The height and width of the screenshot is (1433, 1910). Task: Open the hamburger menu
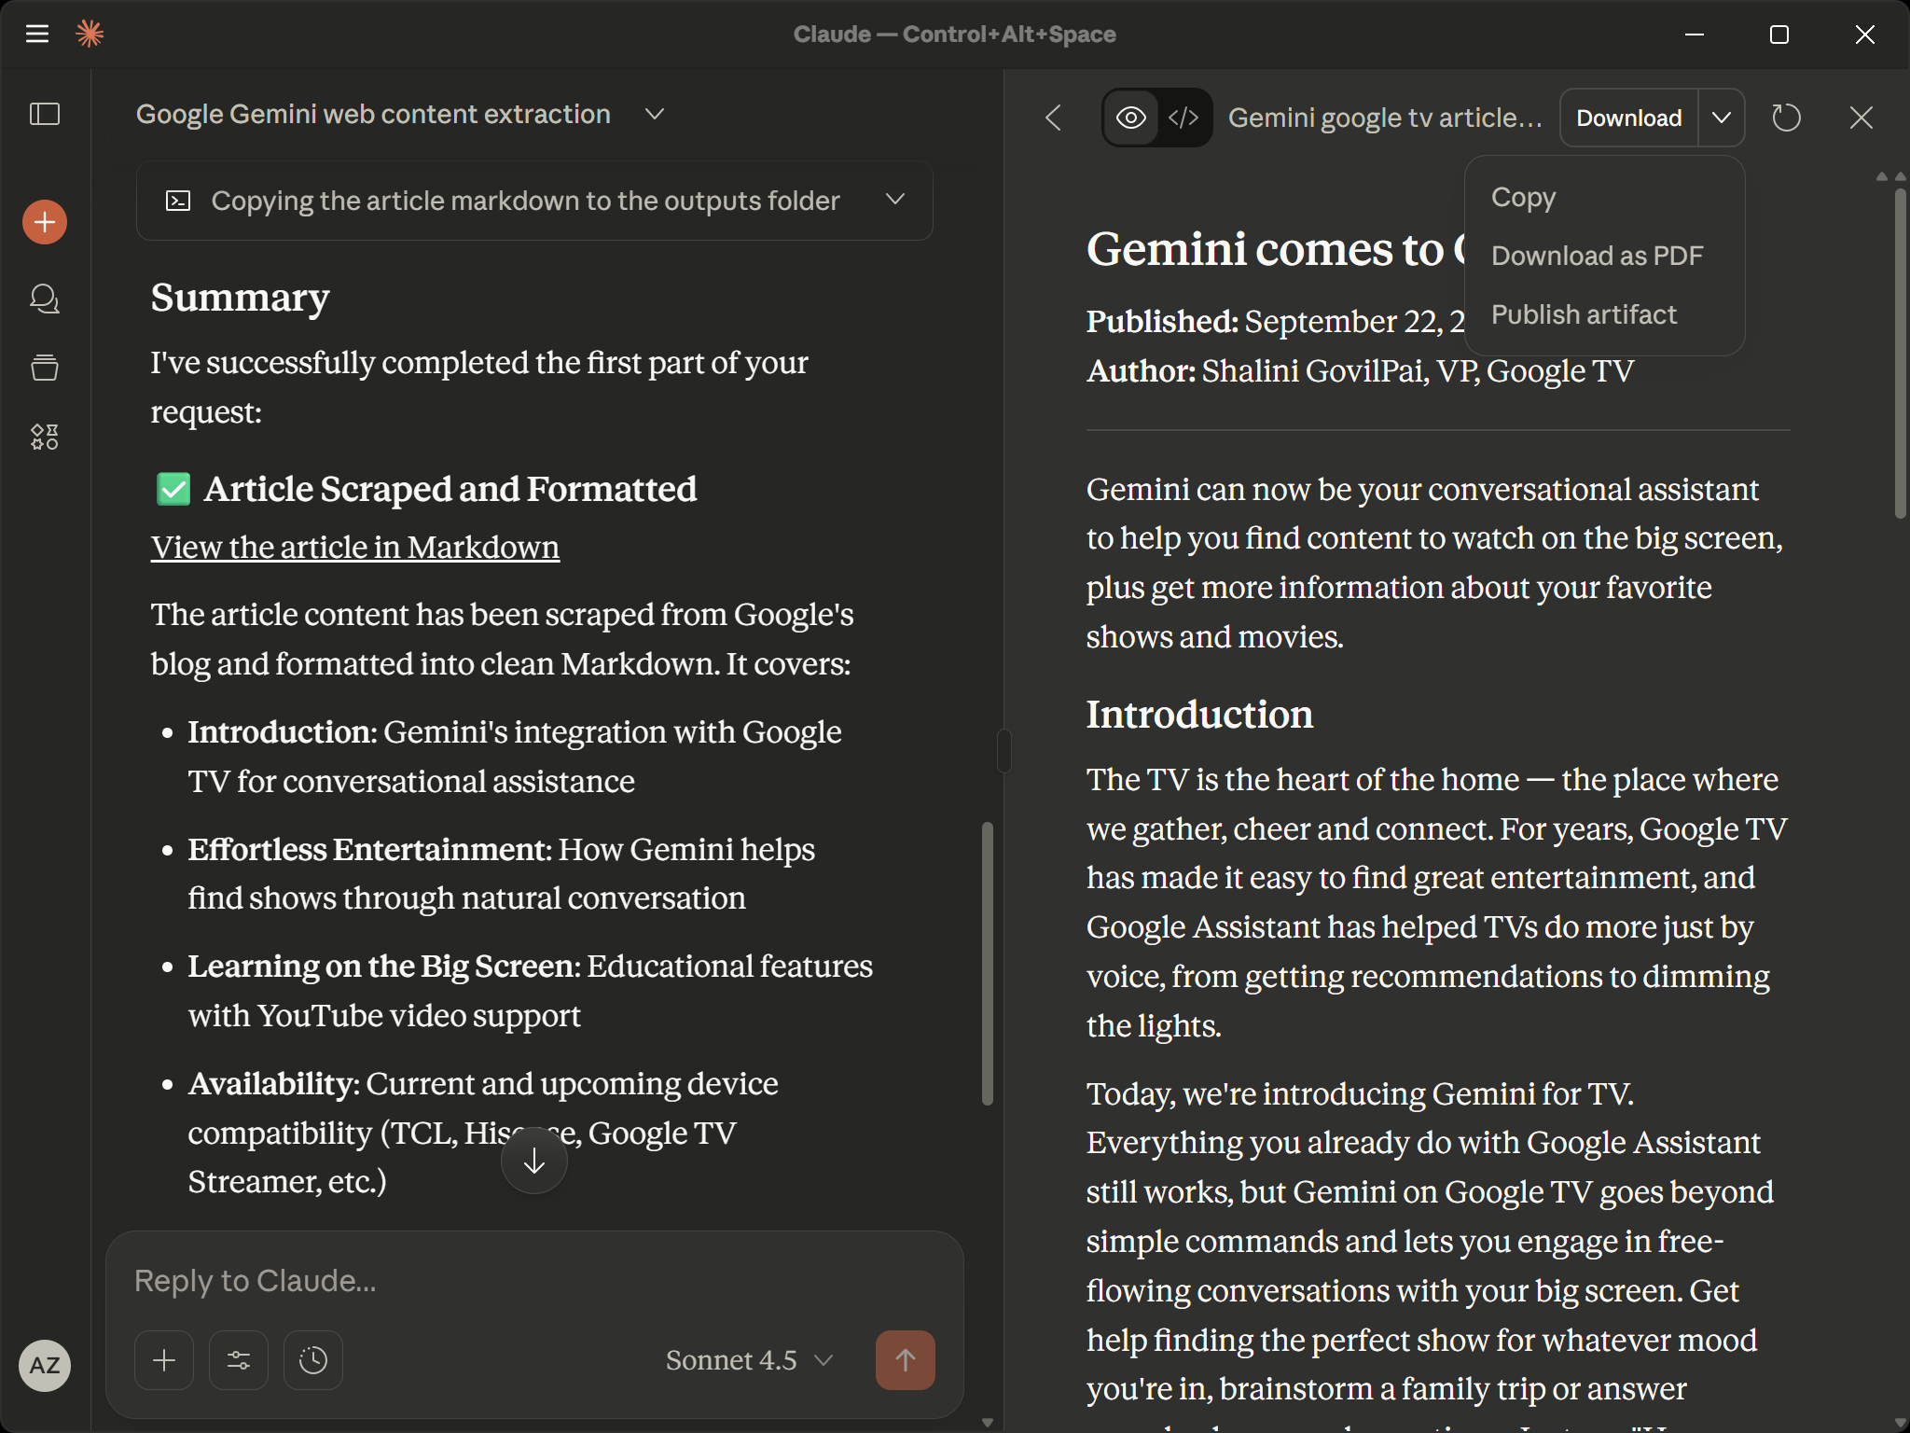point(37,35)
